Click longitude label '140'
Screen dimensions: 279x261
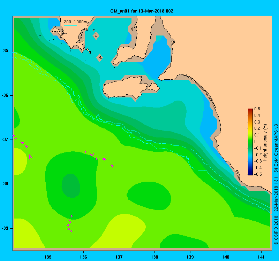226,257
